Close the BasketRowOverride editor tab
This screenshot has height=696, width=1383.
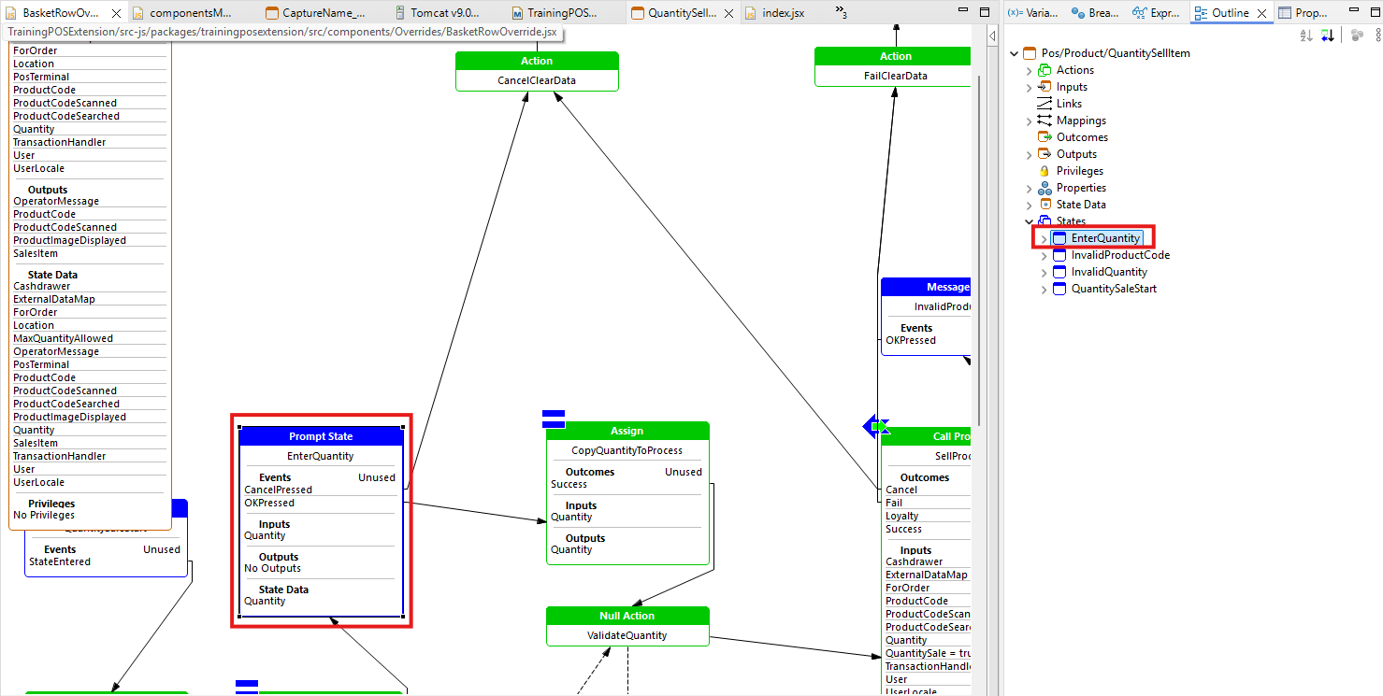point(116,14)
